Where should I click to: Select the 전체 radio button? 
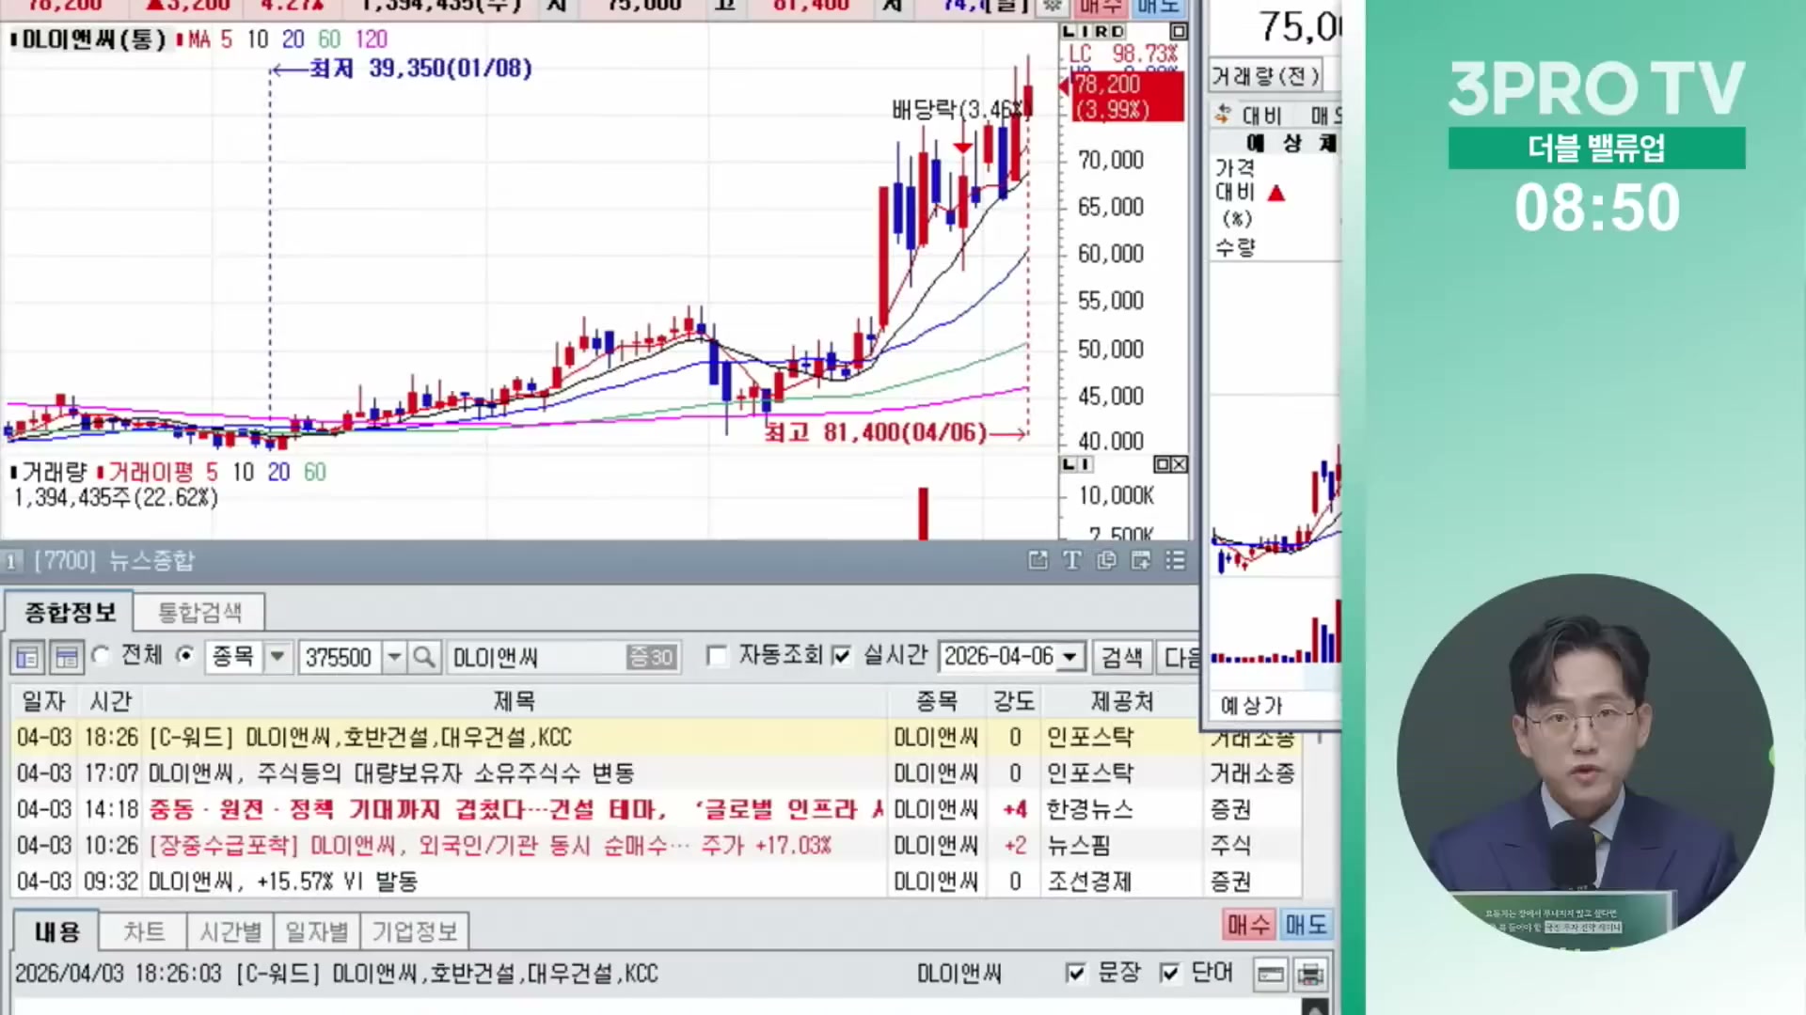102,656
